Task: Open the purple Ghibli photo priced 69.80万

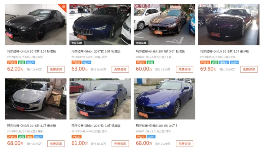Action: click(x=229, y=24)
